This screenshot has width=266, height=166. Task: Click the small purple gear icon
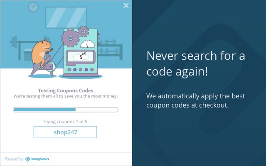pos(83,32)
